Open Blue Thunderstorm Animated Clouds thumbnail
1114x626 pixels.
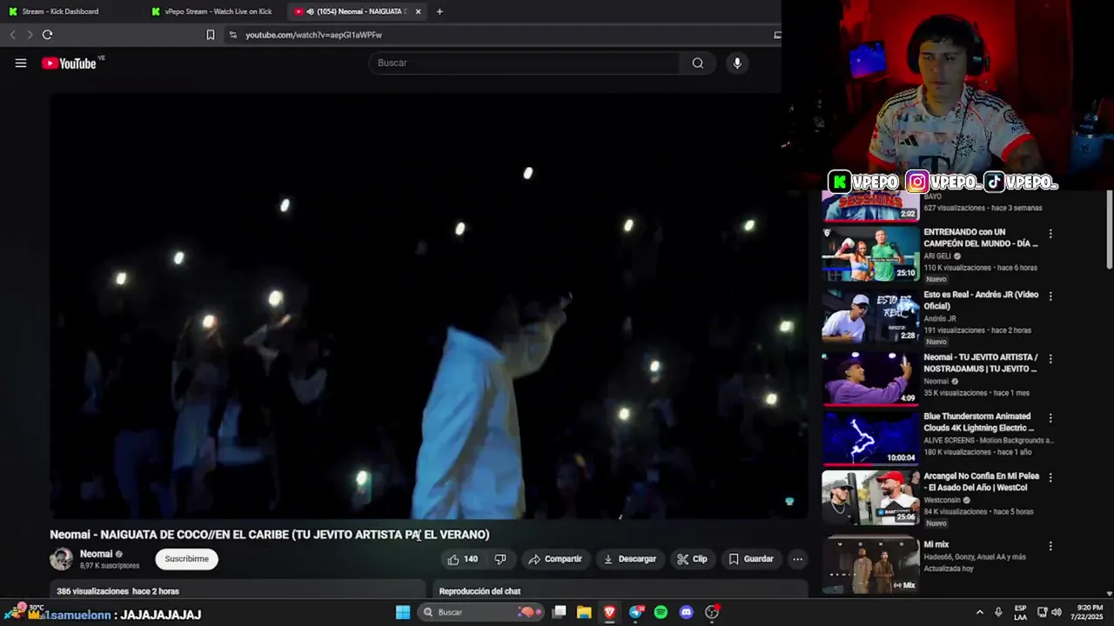[870, 438]
